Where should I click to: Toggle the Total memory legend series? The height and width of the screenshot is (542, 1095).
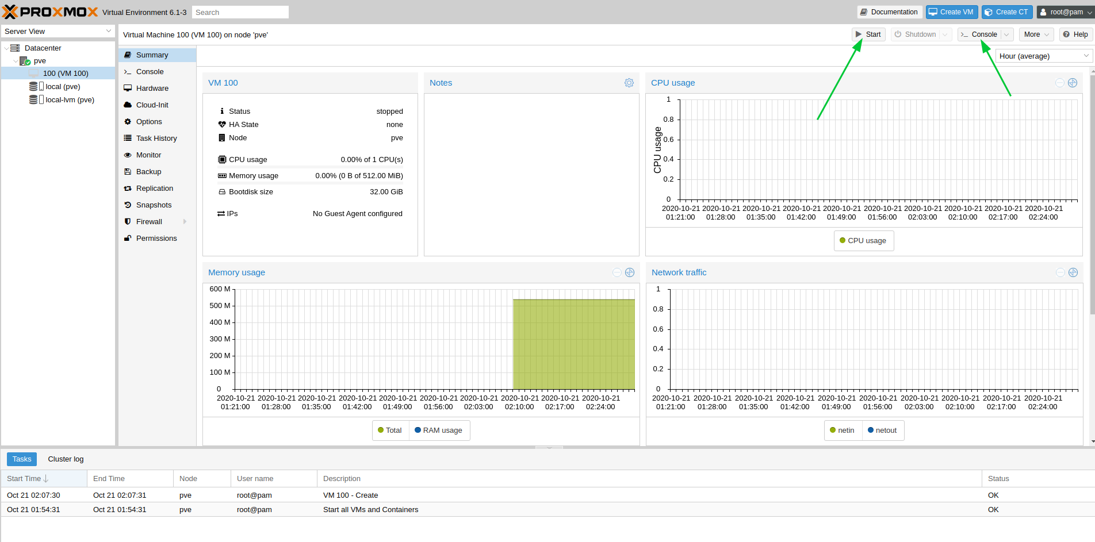click(x=390, y=430)
